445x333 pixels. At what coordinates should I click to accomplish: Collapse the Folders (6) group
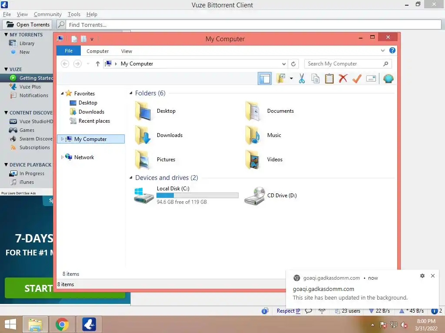click(x=131, y=93)
